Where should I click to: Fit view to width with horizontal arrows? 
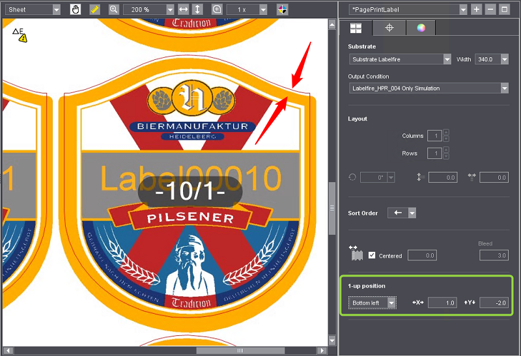pos(184,10)
